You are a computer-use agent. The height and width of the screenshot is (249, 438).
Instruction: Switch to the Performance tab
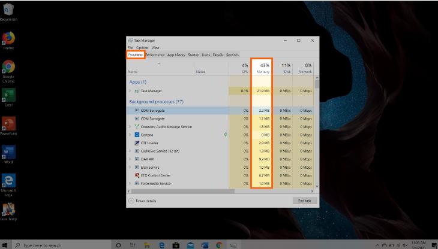pyautogui.click(x=156, y=55)
